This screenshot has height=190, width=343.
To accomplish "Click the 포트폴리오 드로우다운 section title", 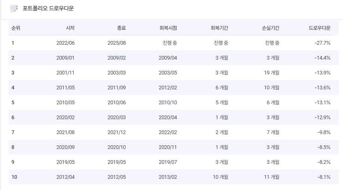I will click(x=48, y=9).
